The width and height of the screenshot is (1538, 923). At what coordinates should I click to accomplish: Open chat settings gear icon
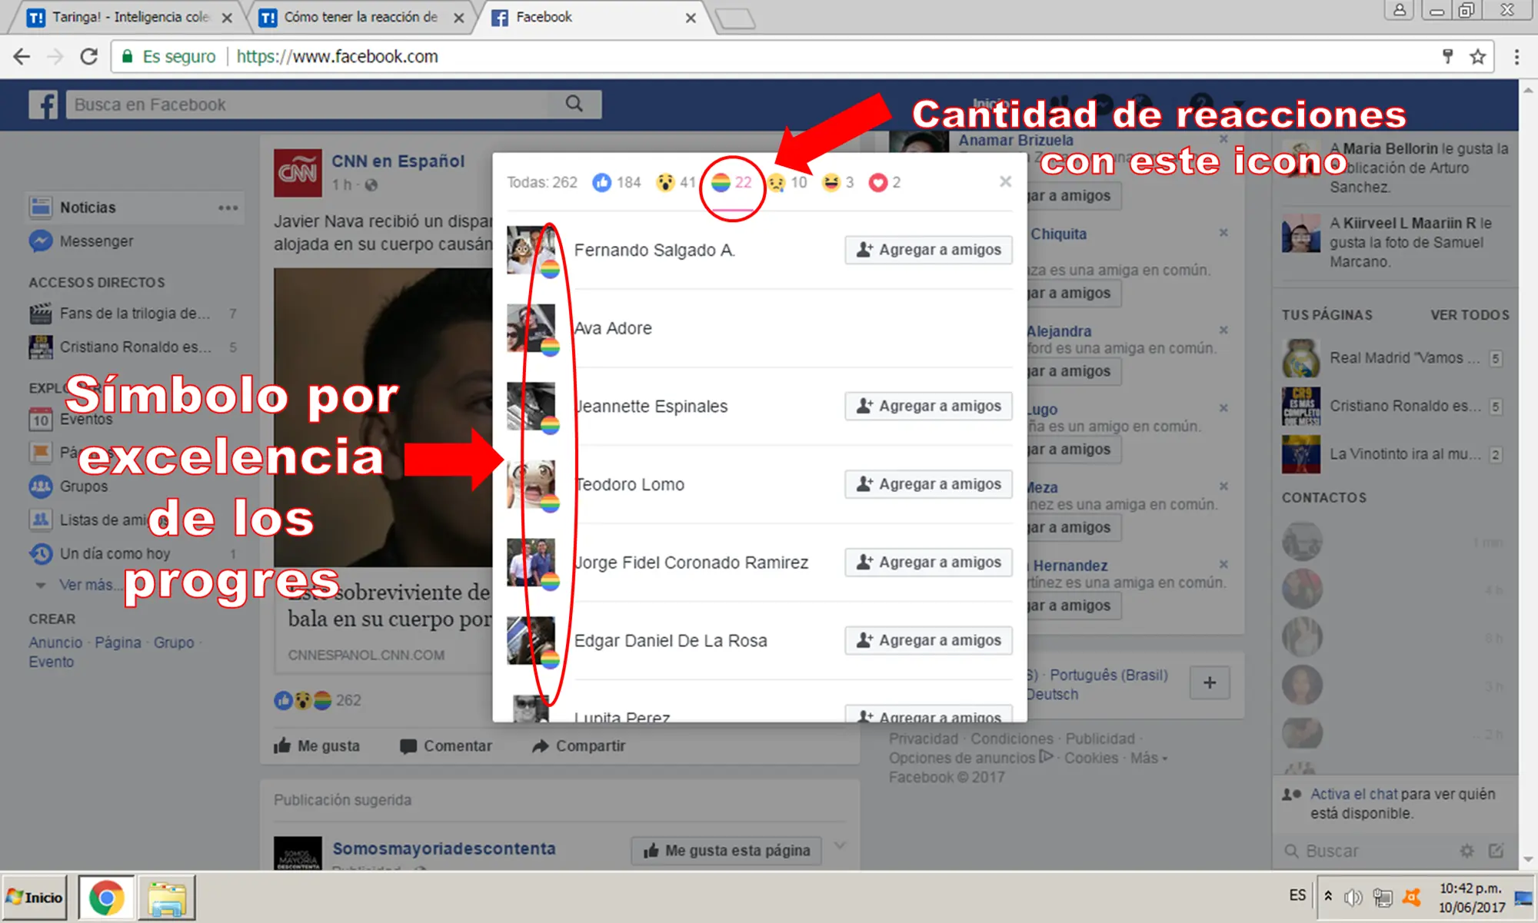[1467, 851]
